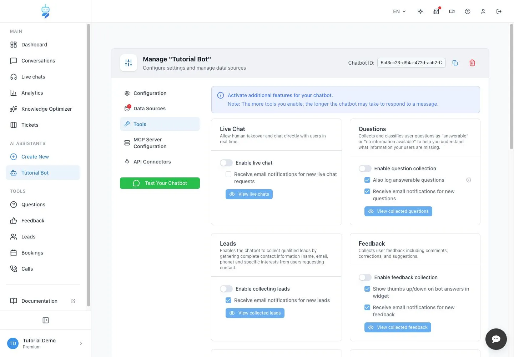Click View collected leads button

point(255,313)
